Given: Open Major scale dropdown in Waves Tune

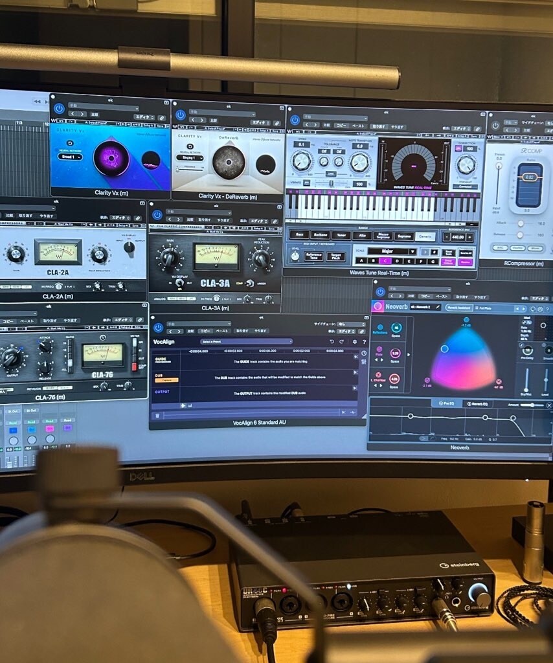Looking at the screenshot, I should tap(392, 251).
